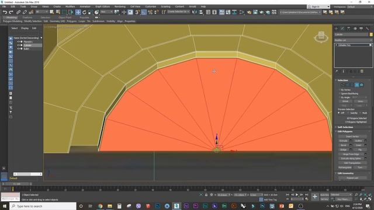
Task: Open Select by Name dialog icon
Action: coord(58,12)
